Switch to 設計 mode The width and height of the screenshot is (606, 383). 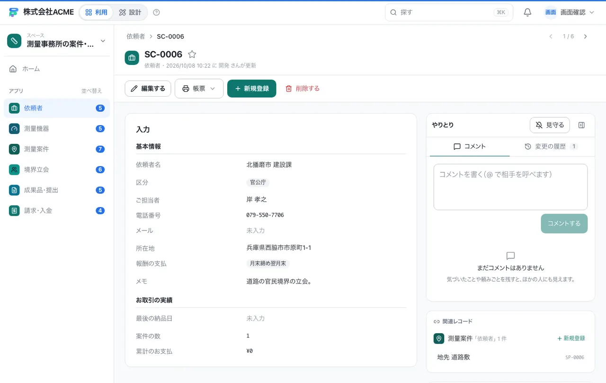click(x=130, y=12)
